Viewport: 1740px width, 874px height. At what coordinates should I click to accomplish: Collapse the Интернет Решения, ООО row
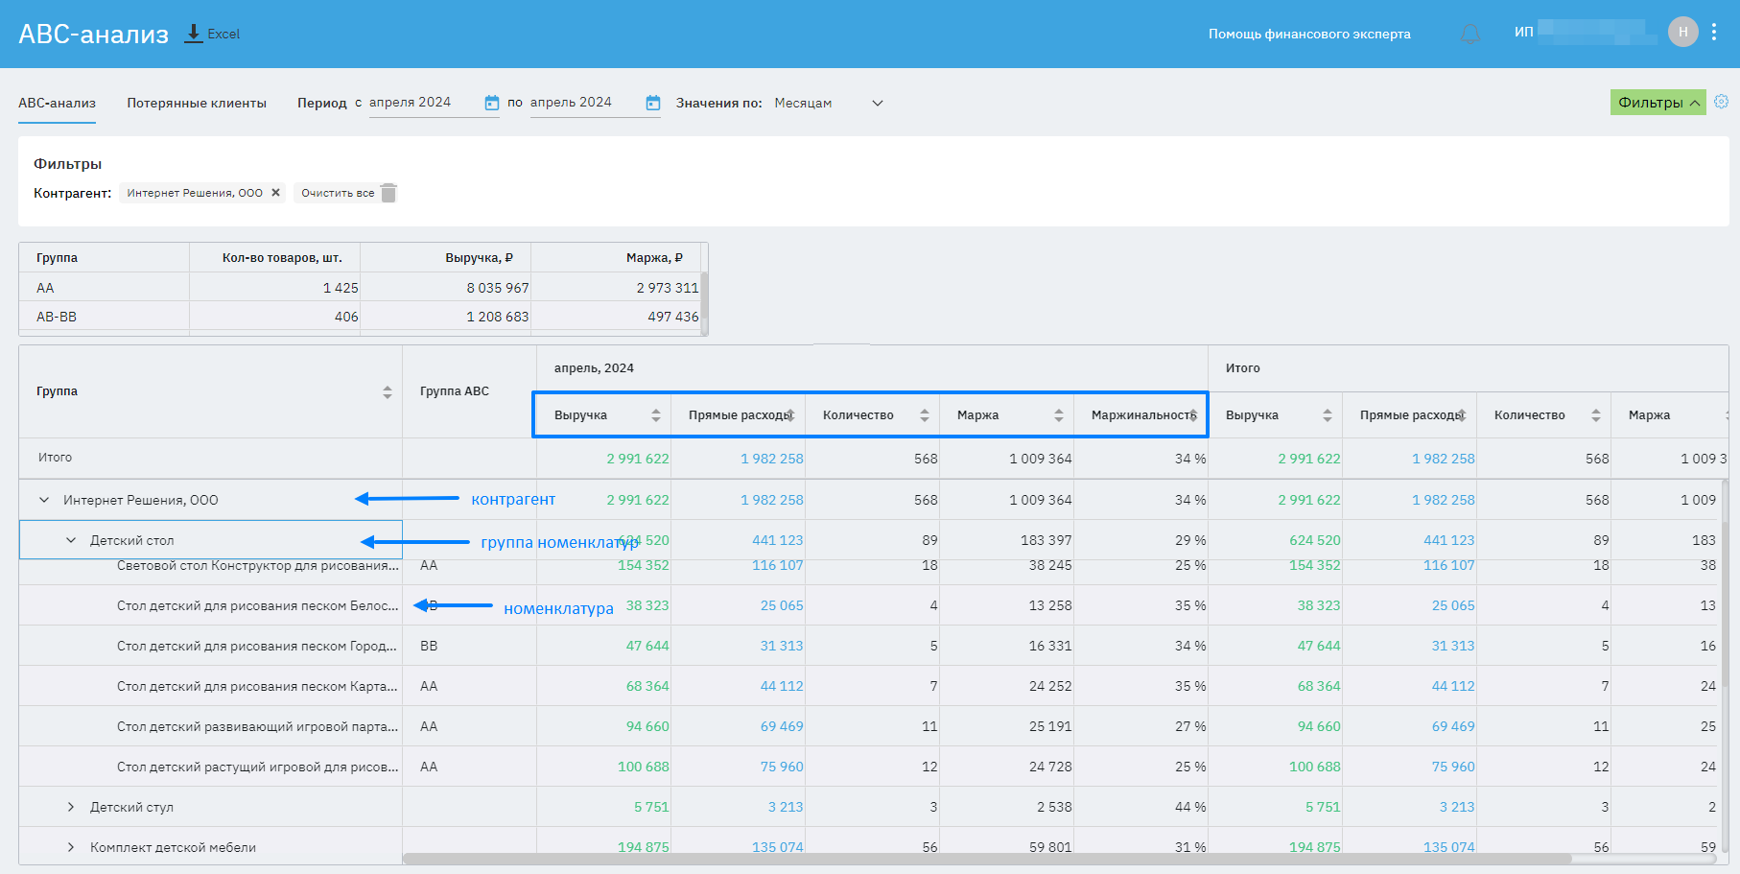[44, 500]
